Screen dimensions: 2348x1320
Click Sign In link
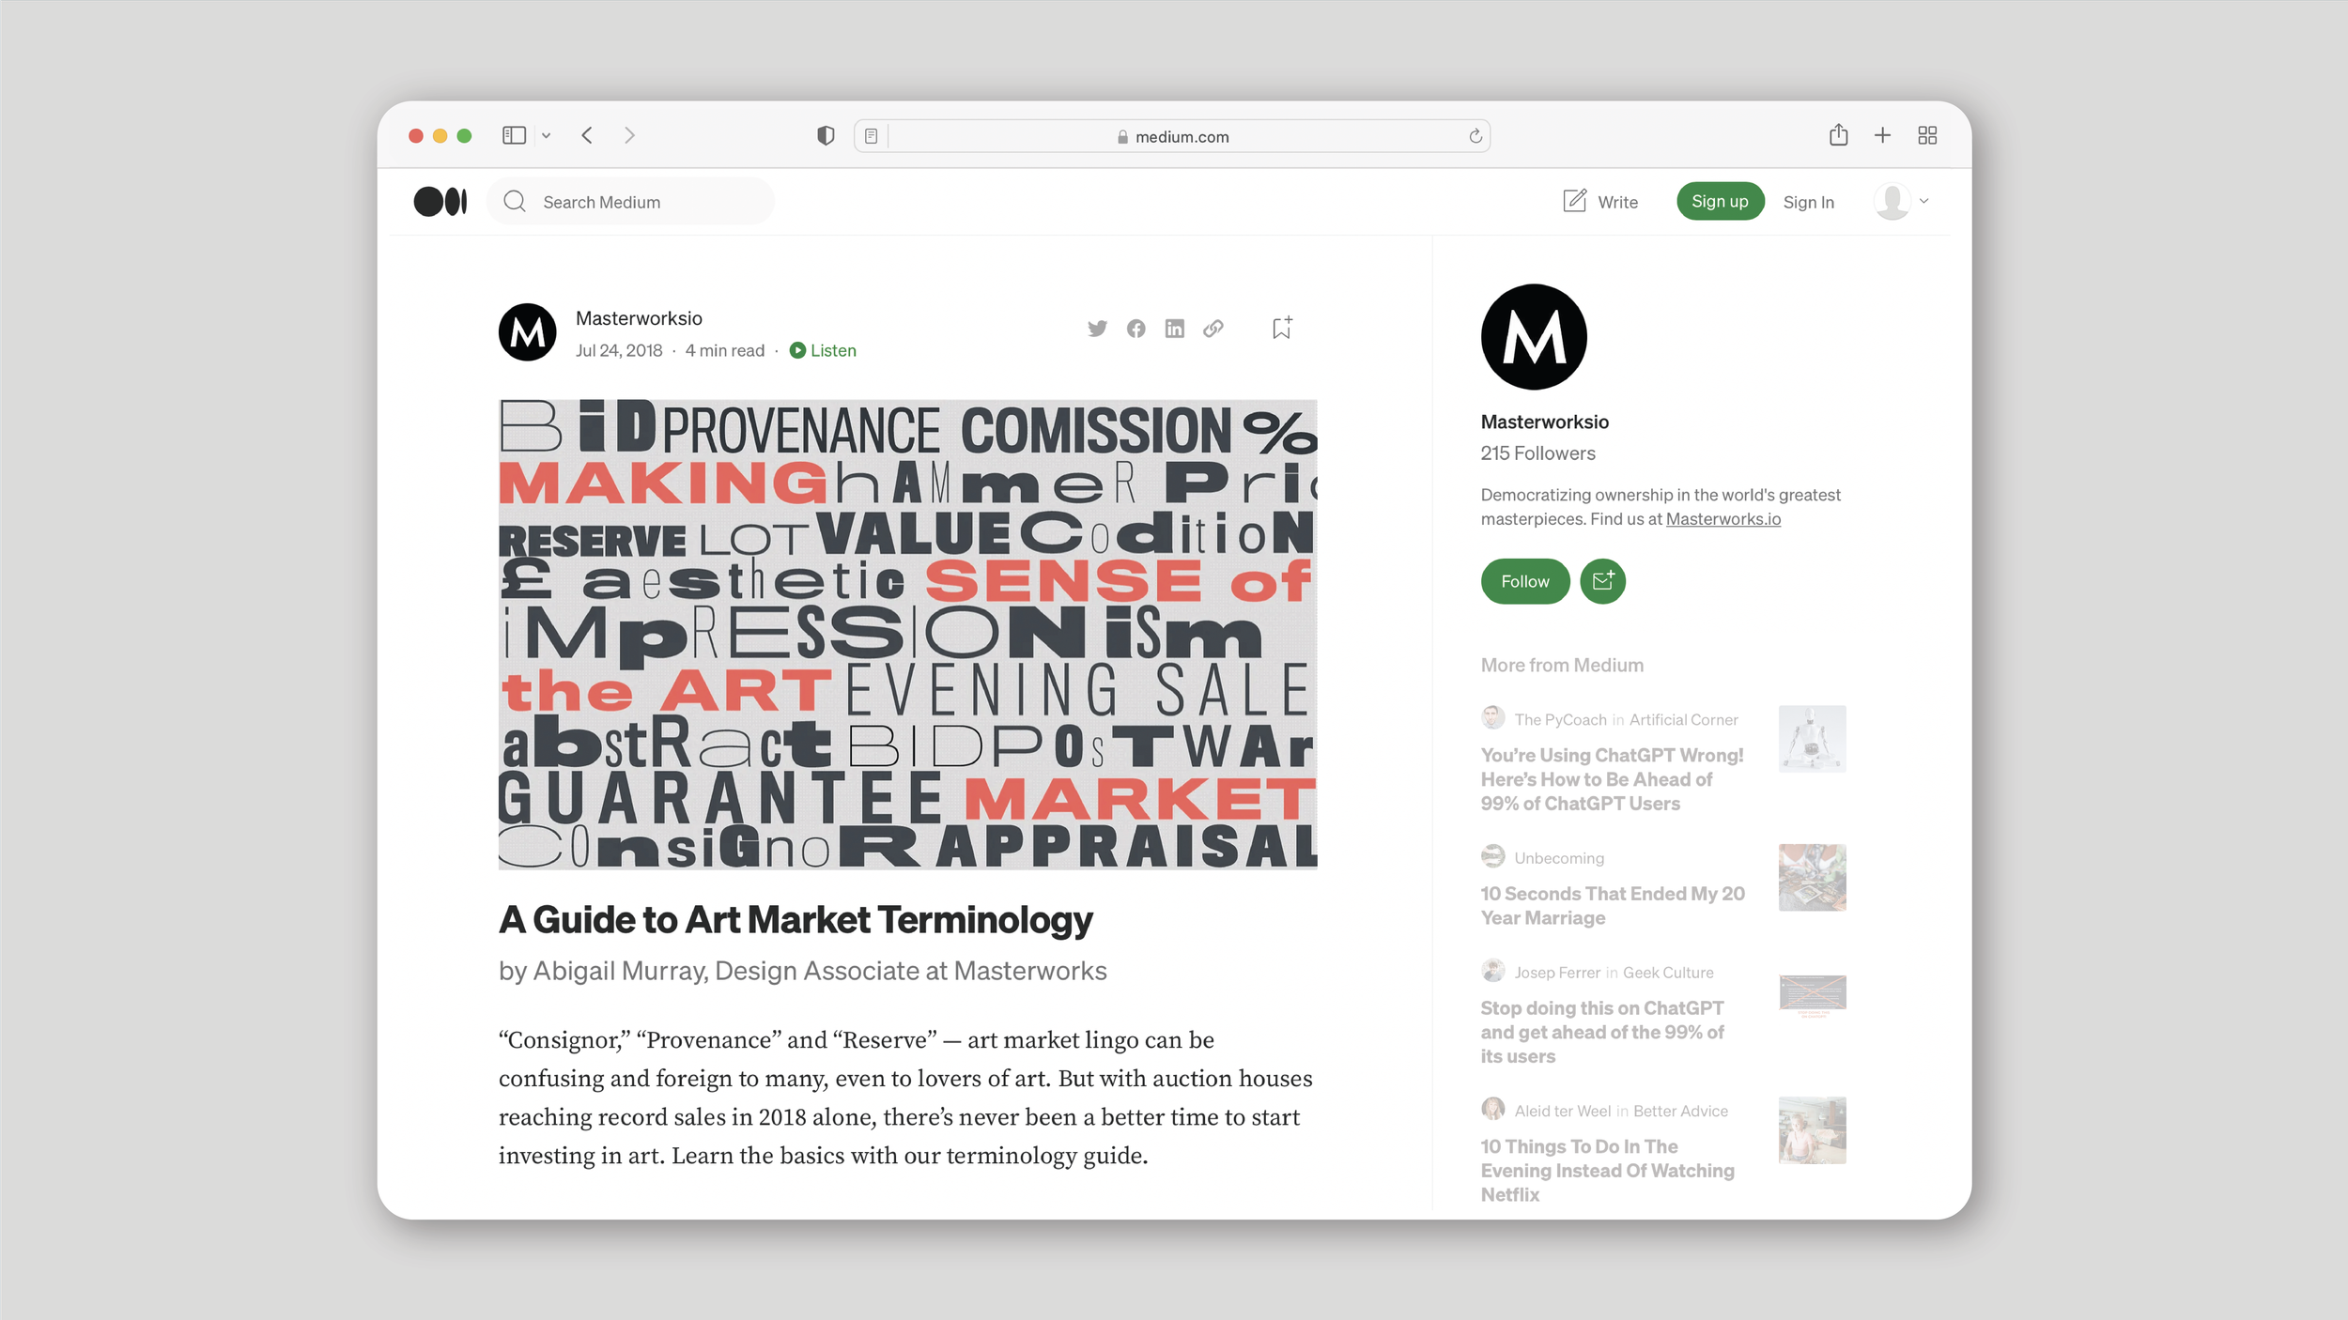1808,202
